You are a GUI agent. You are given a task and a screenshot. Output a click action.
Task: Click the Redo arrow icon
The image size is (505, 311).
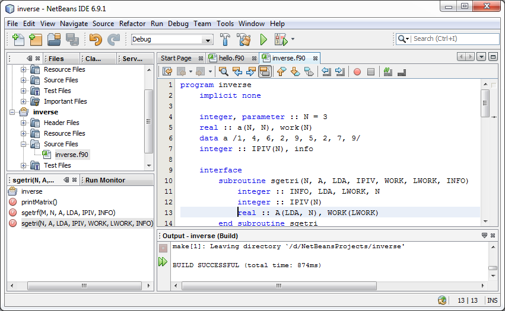click(x=113, y=39)
